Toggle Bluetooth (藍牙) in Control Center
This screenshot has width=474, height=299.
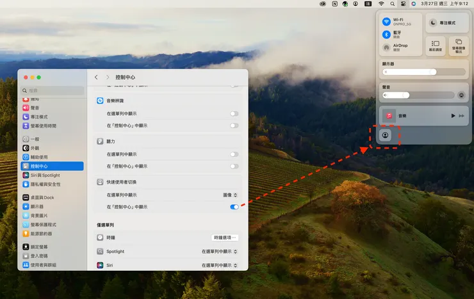click(x=386, y=35)
